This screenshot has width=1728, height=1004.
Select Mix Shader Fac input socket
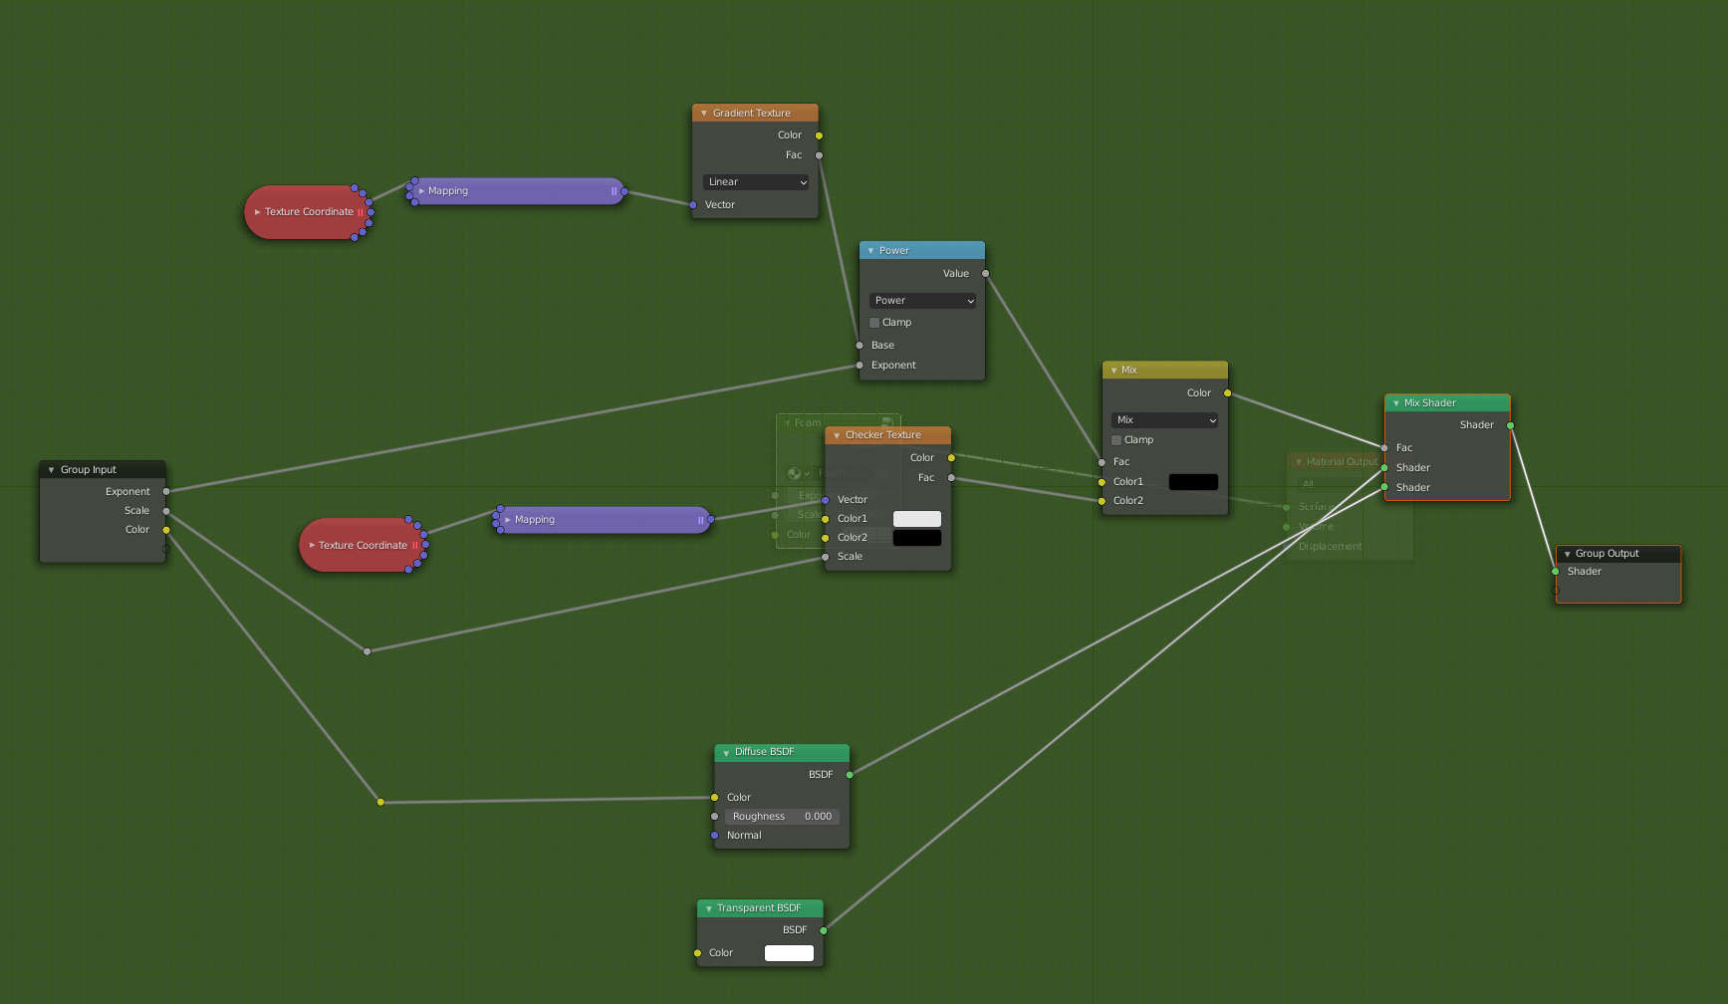click(1384, 448)
